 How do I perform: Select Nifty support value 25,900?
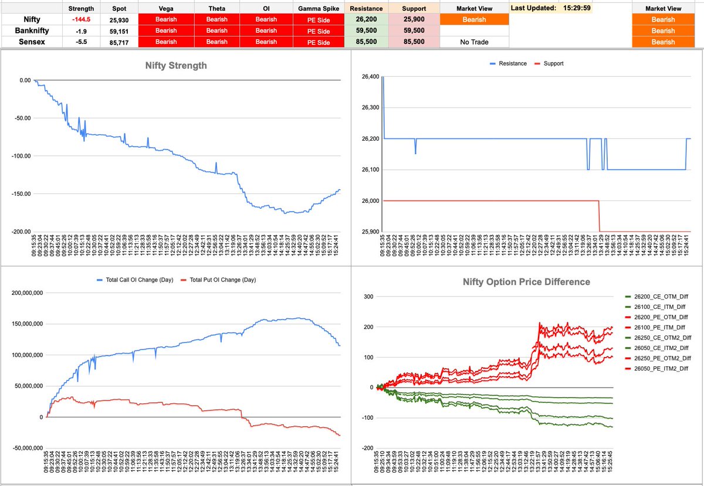(414, 19)
